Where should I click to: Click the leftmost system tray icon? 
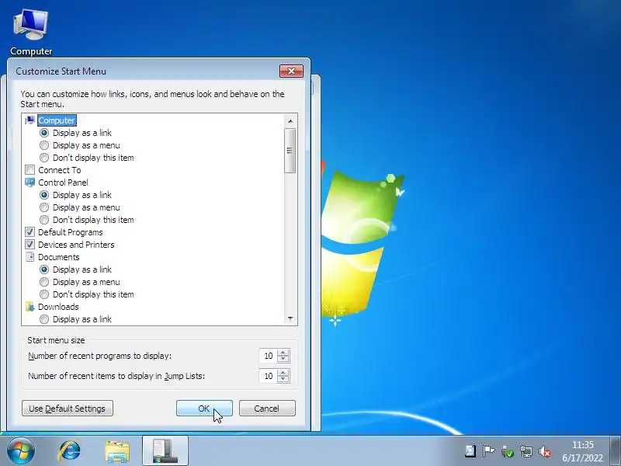470,451
